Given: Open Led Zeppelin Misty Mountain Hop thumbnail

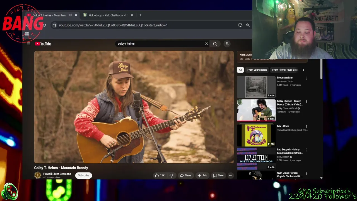Looking at the screenshot, I should click(256, 159).
